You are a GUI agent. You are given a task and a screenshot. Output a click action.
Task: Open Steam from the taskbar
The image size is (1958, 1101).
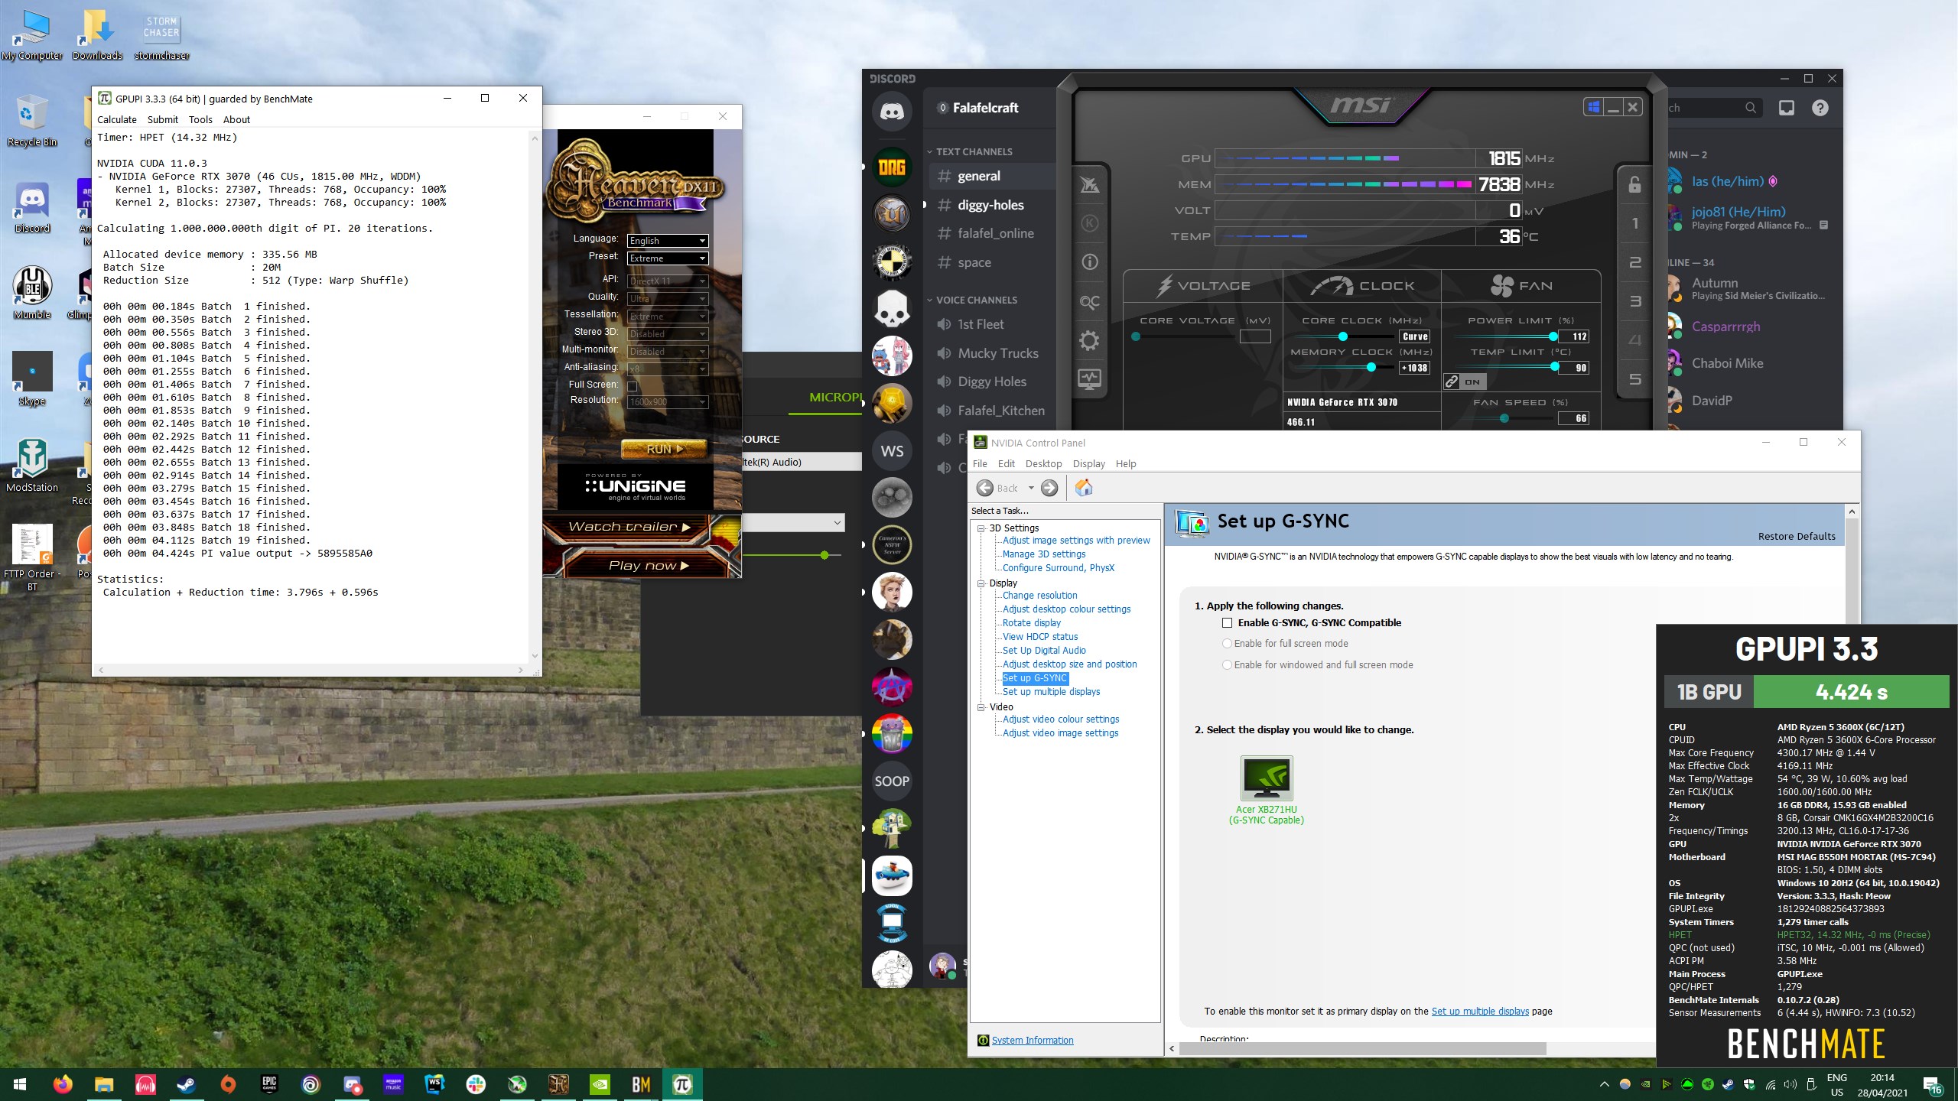tap(187, 1084)
